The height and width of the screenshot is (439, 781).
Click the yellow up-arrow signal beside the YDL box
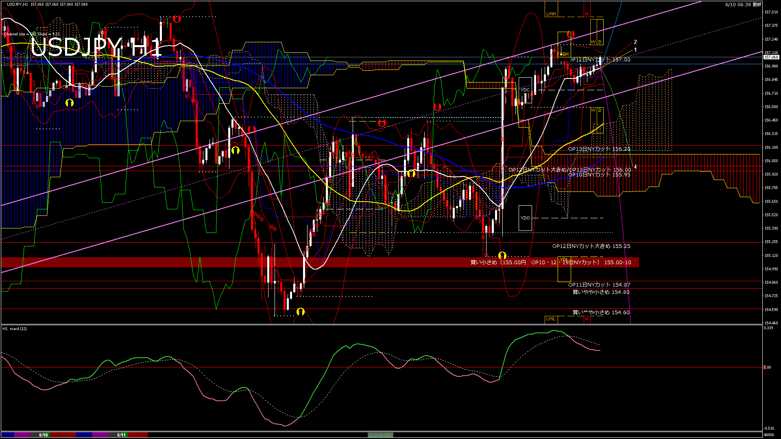pyautogui.click(x=502, y=255)
